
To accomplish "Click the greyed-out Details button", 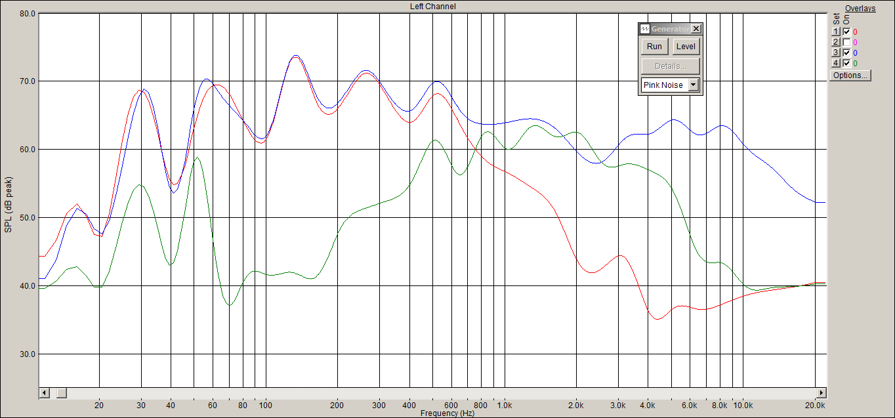I will click(670, 66).
